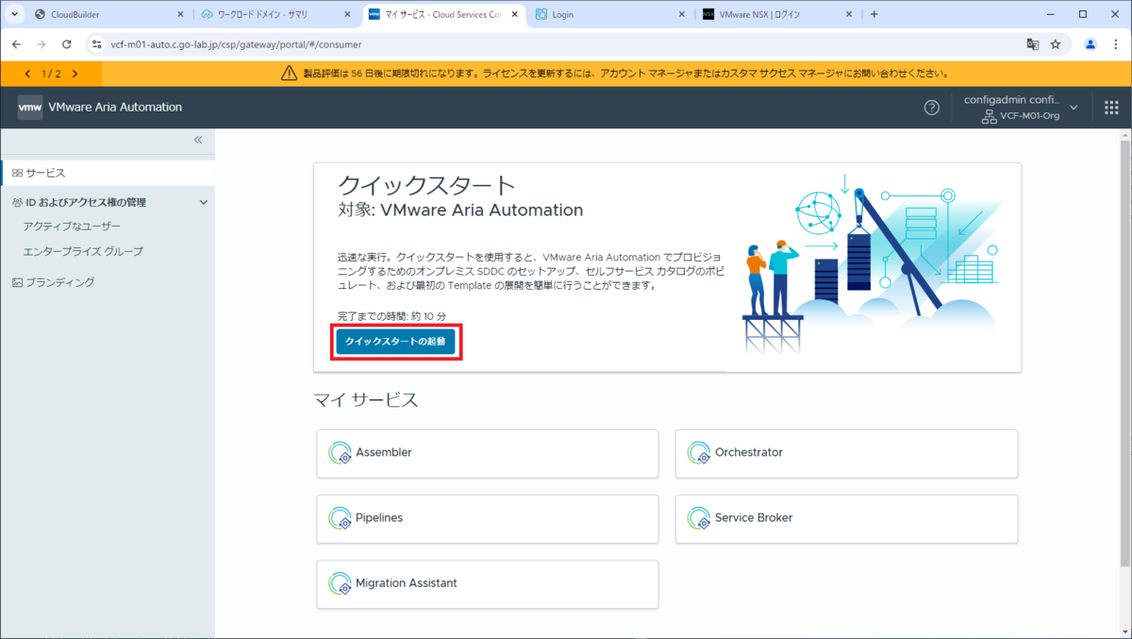
Task: Click the Migration Assistant icon
Action: pyautogui.click(x=340, y=583)
